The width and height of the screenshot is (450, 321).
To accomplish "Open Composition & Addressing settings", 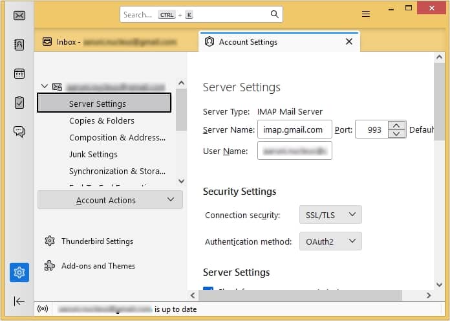I will (x=117, y=138).
